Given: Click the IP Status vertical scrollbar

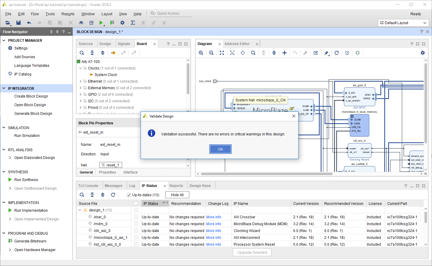Looking at the screenshot, I should click(x=426, y=217).
